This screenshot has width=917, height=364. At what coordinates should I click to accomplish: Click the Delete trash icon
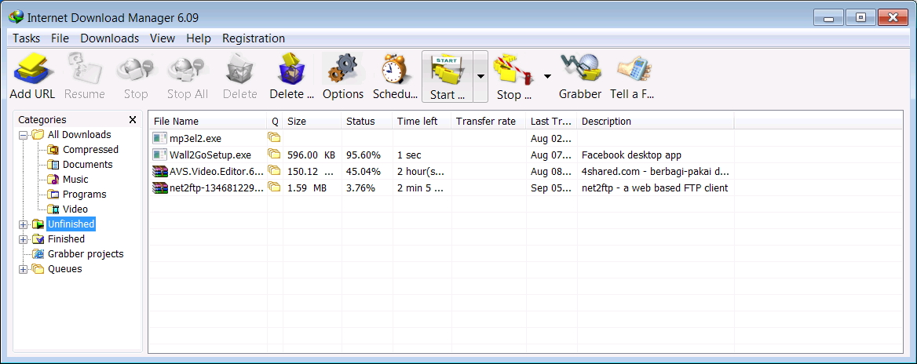click(239, 69)
